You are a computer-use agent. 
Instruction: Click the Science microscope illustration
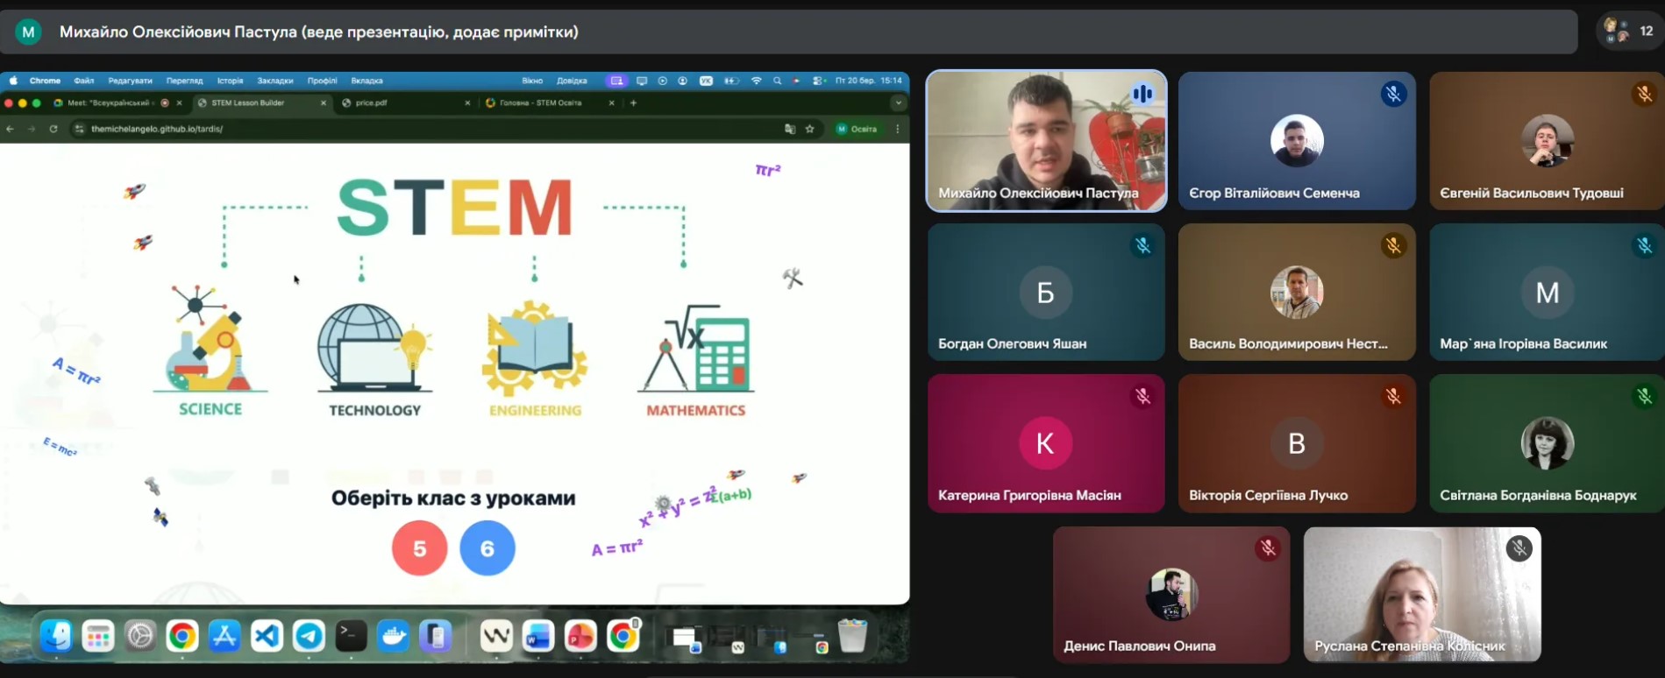click(x=210, y=338)
